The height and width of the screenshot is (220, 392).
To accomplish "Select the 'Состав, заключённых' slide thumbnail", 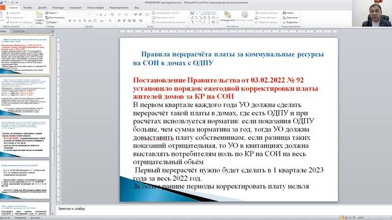I will 24,138.
